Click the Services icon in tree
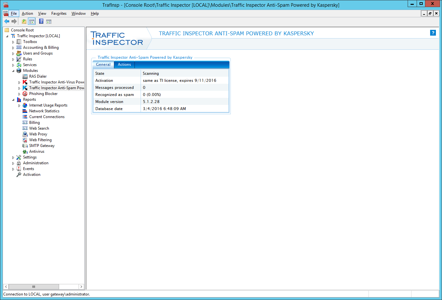The width and height of the screenshot is (442, 300). pyautogui.click(x=19, y=65)
